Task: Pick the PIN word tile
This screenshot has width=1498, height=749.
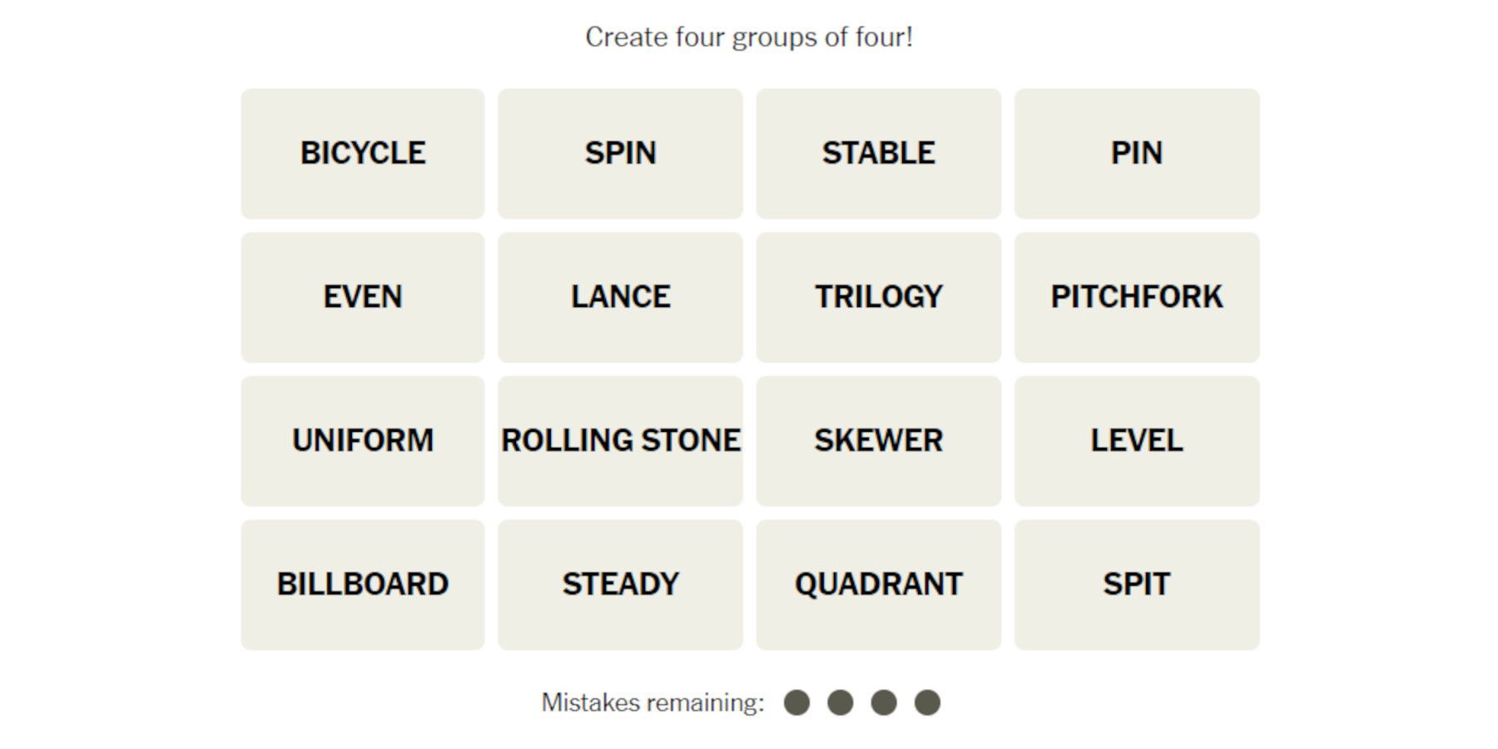Action: (x=1136, y=154)
